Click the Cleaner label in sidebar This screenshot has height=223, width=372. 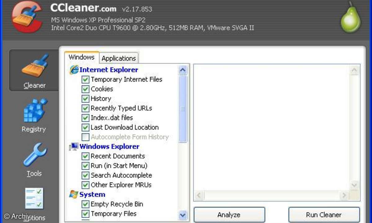pyautogui.click(x=34, y=85)
